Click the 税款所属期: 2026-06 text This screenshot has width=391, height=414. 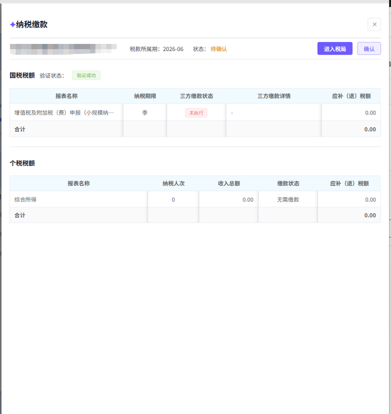coord(156,49)
